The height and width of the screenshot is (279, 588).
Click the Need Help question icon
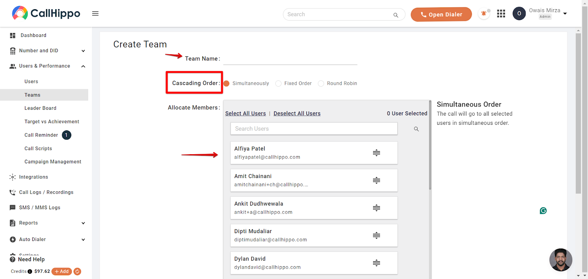click(x=12, y=260)
